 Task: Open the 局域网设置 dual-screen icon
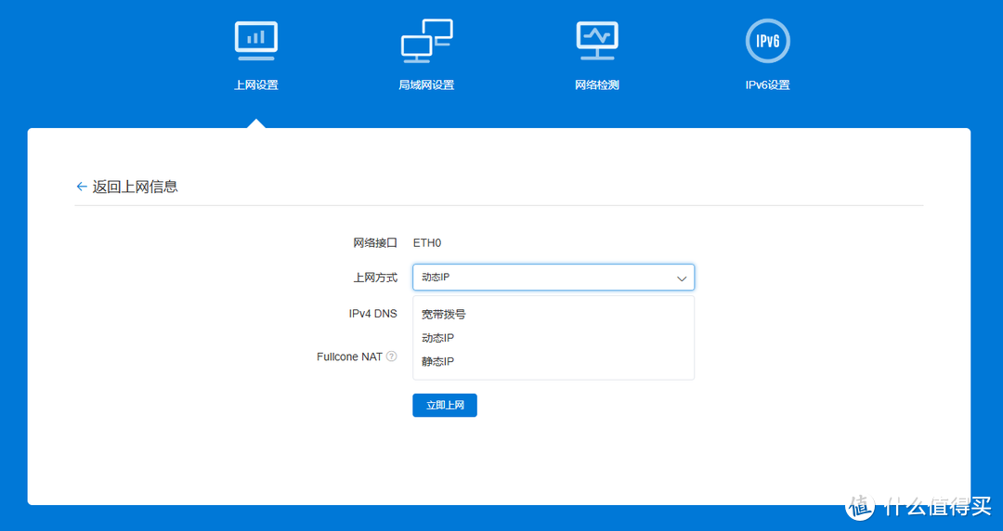coord(426,40)
